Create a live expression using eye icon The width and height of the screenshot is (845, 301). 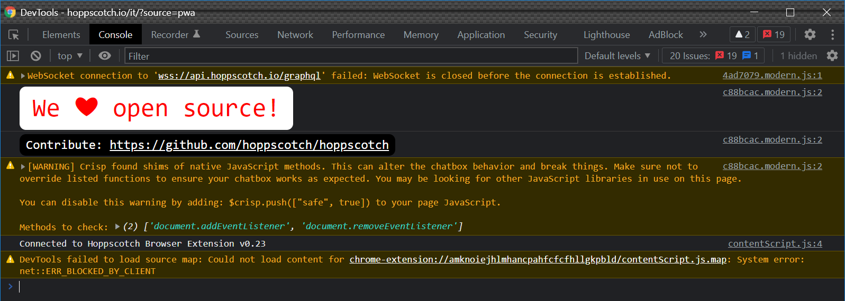[x=105, y=55]
